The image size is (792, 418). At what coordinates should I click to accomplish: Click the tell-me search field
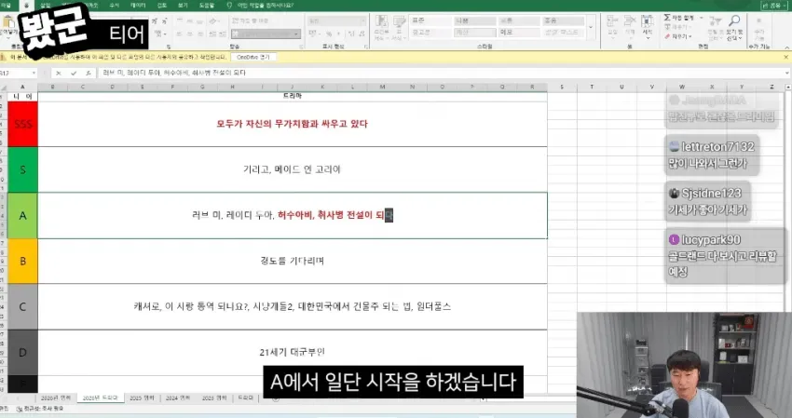[x=266, y=6]
